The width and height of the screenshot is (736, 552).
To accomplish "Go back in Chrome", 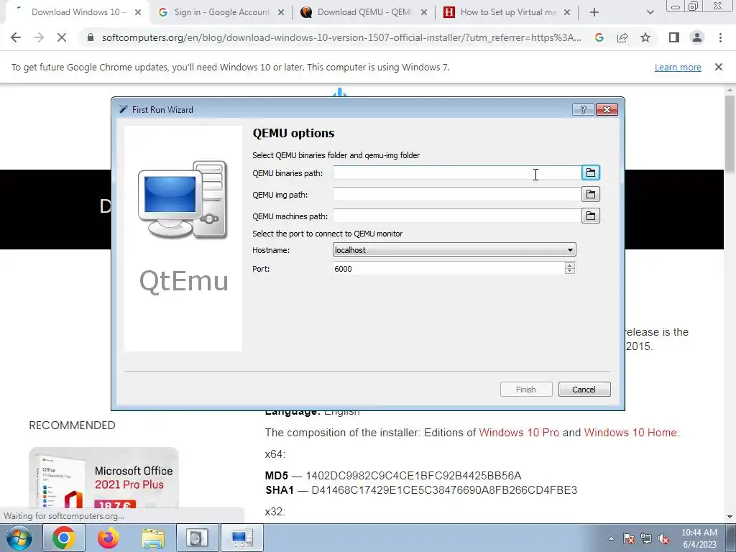I will click(x=16, y=37).
